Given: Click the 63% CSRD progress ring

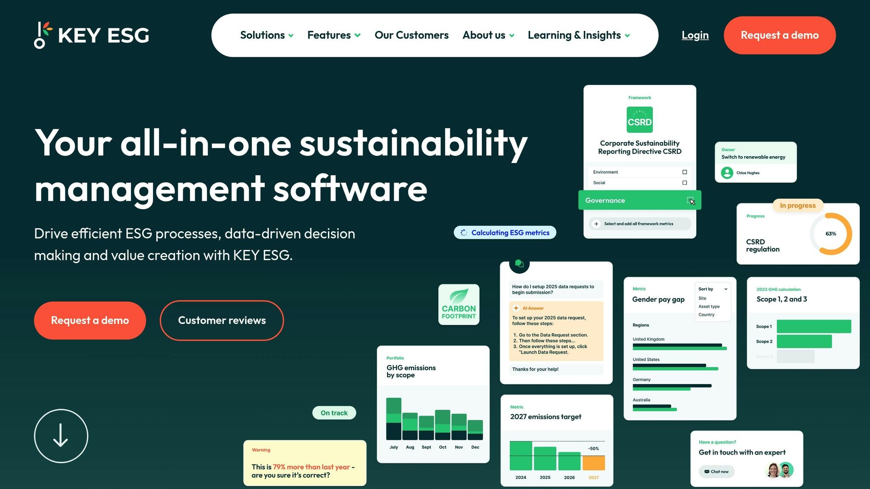Looking at the screenshot, I should (x=830, y=234).
